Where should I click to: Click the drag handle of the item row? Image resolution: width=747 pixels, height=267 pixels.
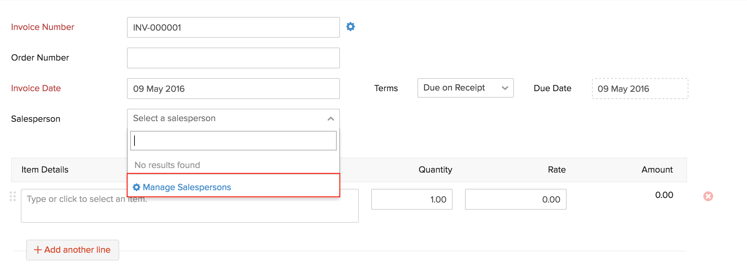(x=13, y=196)
